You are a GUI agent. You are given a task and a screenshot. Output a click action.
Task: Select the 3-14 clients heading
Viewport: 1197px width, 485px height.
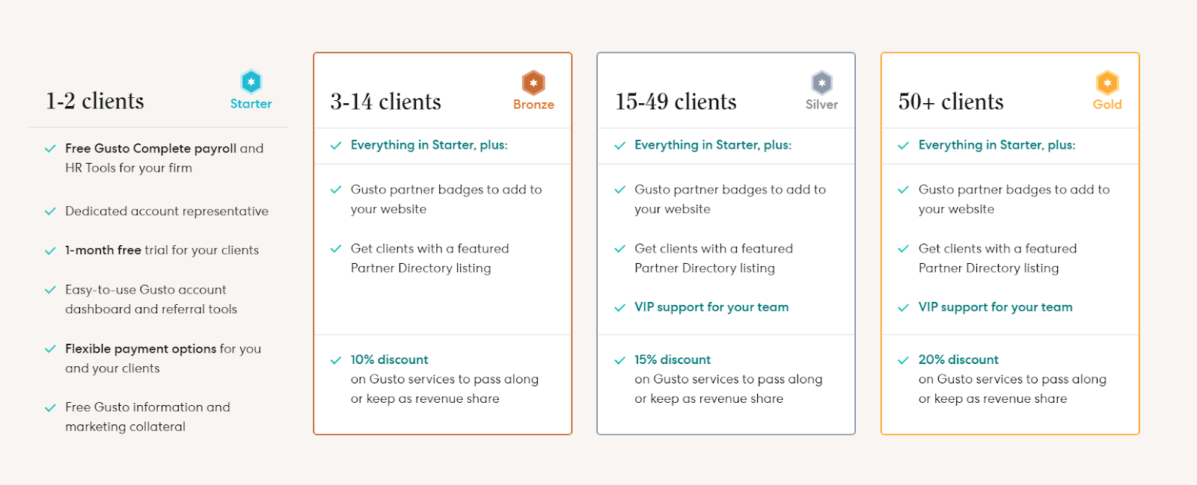click(x=386, y=102)
